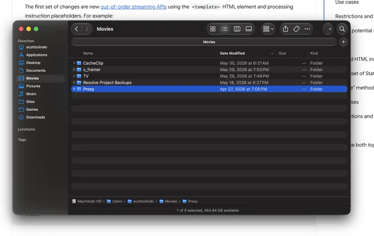Sort by the Name column header
Image resolution: width=374 pixels, height=236 pixels.
tap(88, 53)
